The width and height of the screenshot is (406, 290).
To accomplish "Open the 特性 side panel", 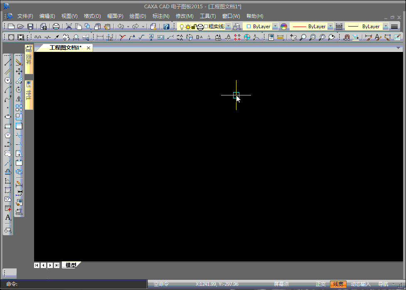I will [29, 95].
